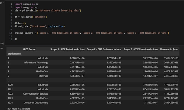Click Scope 1 - CO2 Emissions column header
The height and width of the screenshot is (110, 184).
click(67, 49)
